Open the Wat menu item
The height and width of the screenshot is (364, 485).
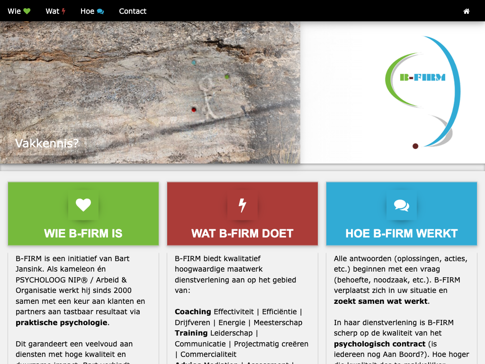55,11
